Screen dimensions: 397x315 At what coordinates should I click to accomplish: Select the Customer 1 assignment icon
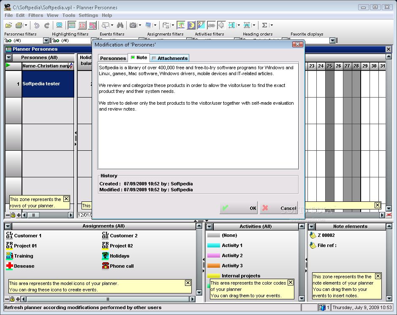tap(9, 236)
